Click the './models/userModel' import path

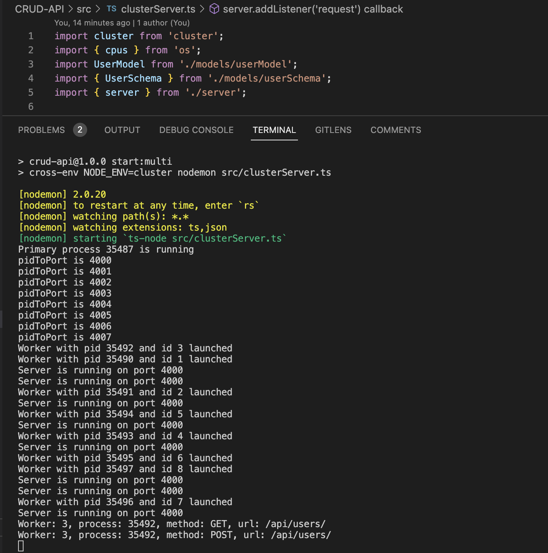point(236,64)
